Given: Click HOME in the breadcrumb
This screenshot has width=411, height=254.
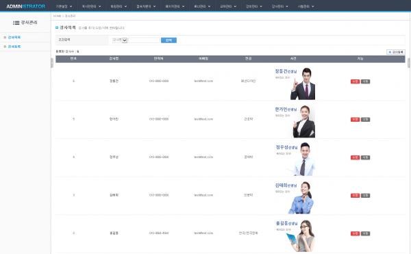Looking at the screenshot, I should point(57,16).
